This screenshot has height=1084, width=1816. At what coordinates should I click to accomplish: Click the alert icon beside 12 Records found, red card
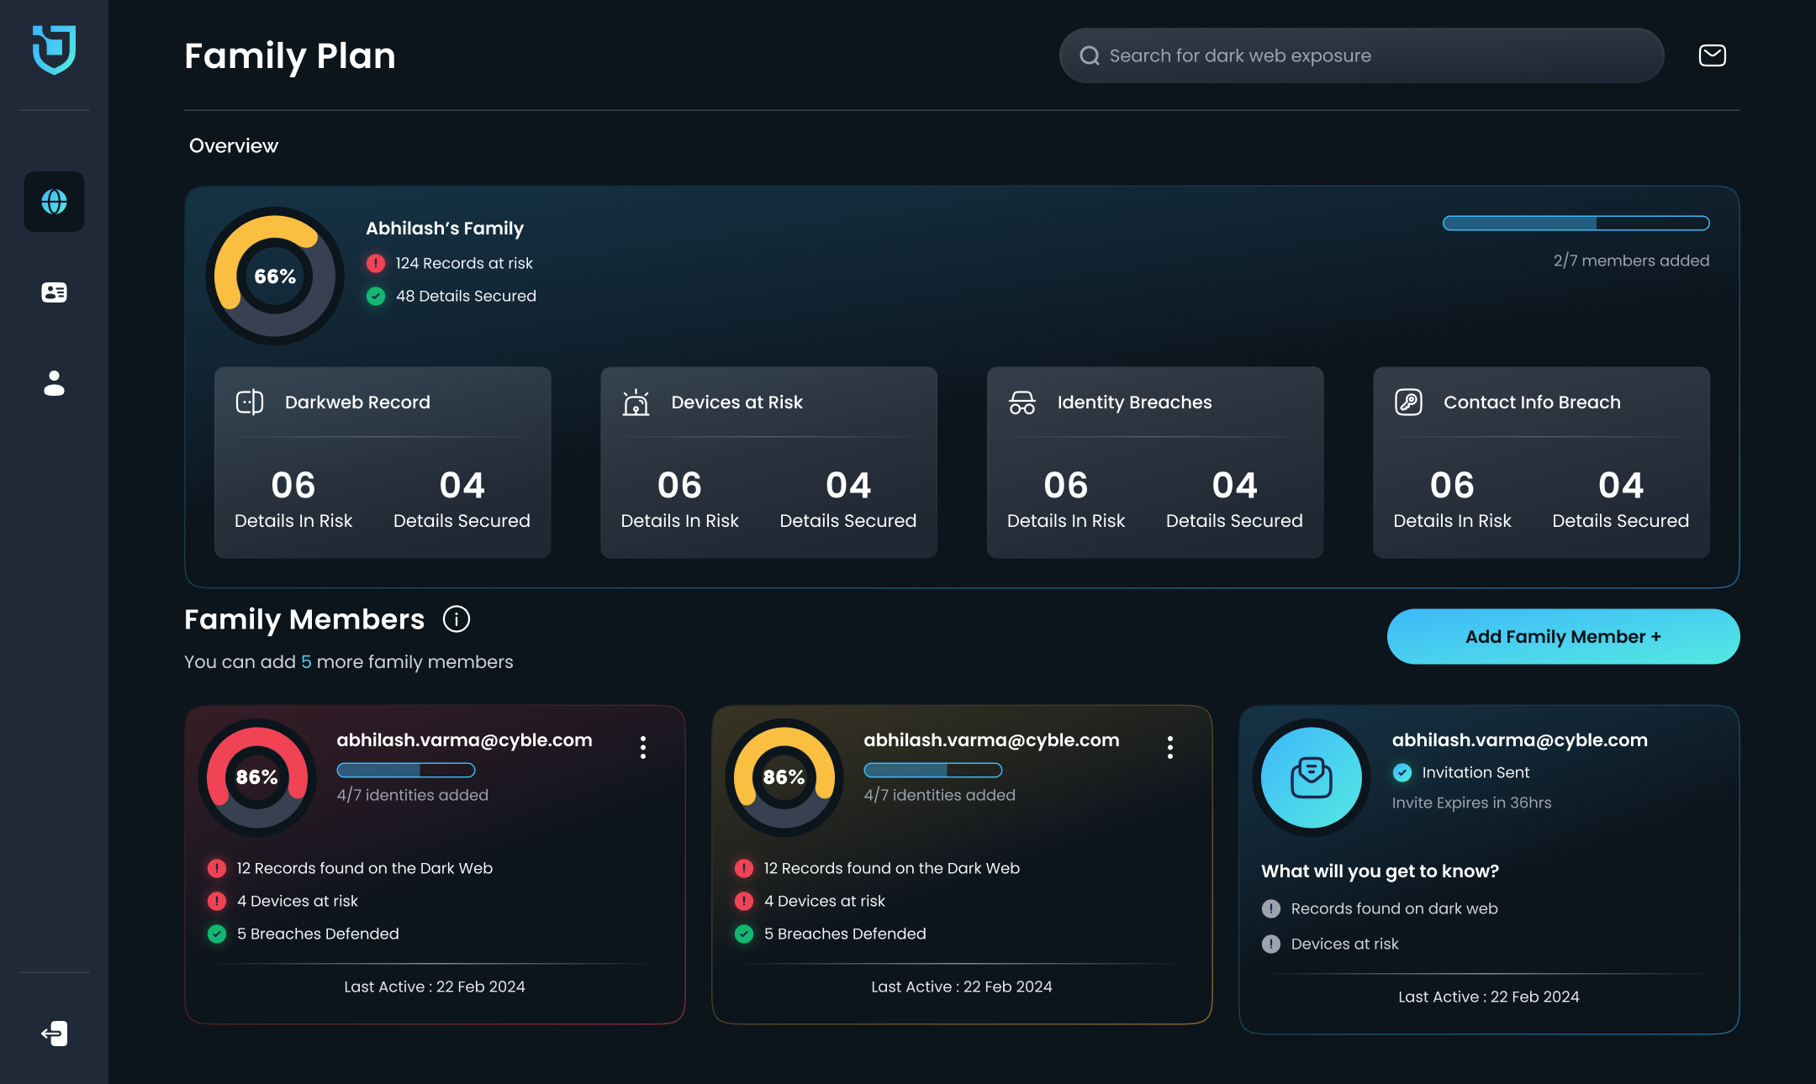click(217, 868)
